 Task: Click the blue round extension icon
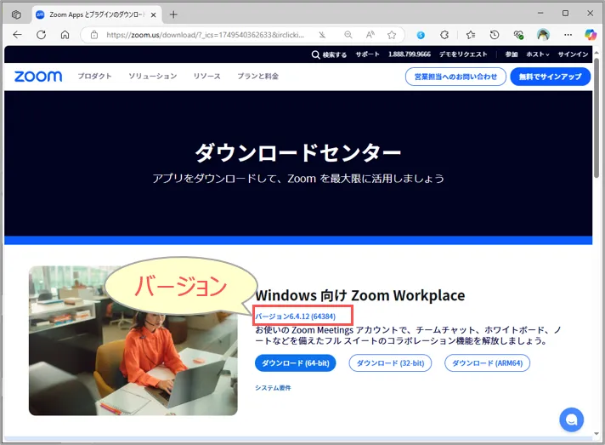tap(421, 35)
